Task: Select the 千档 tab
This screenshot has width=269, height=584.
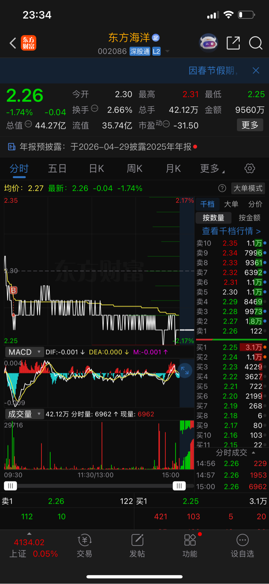Action: coord(207,204)
